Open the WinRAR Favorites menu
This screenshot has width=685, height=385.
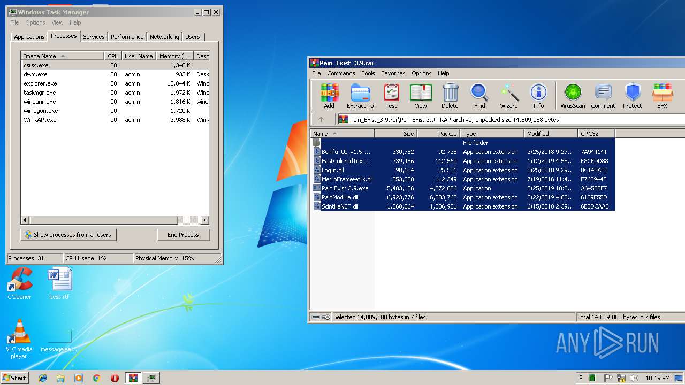click(393, 73)
